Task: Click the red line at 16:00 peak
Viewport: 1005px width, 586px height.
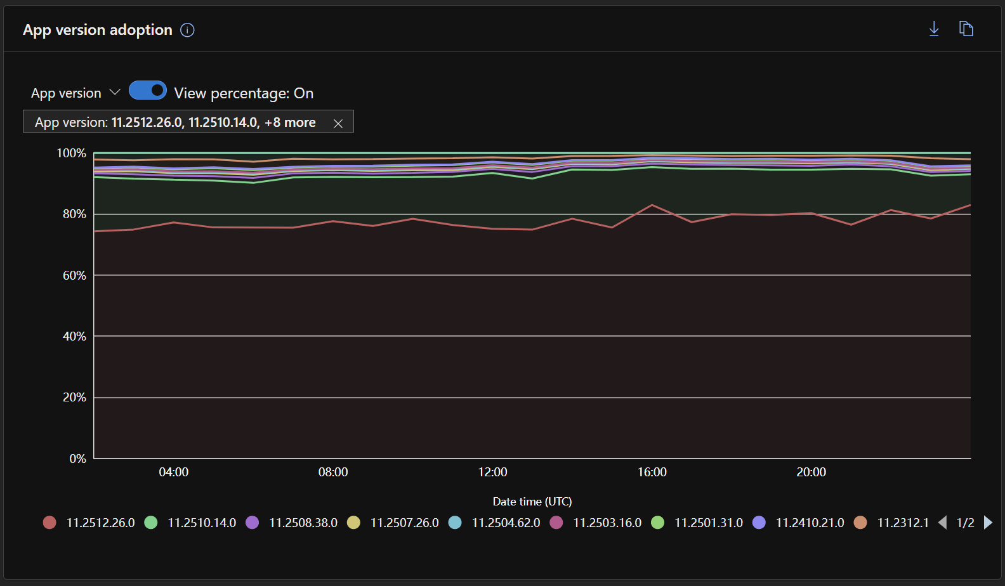Action: [652, 205]
